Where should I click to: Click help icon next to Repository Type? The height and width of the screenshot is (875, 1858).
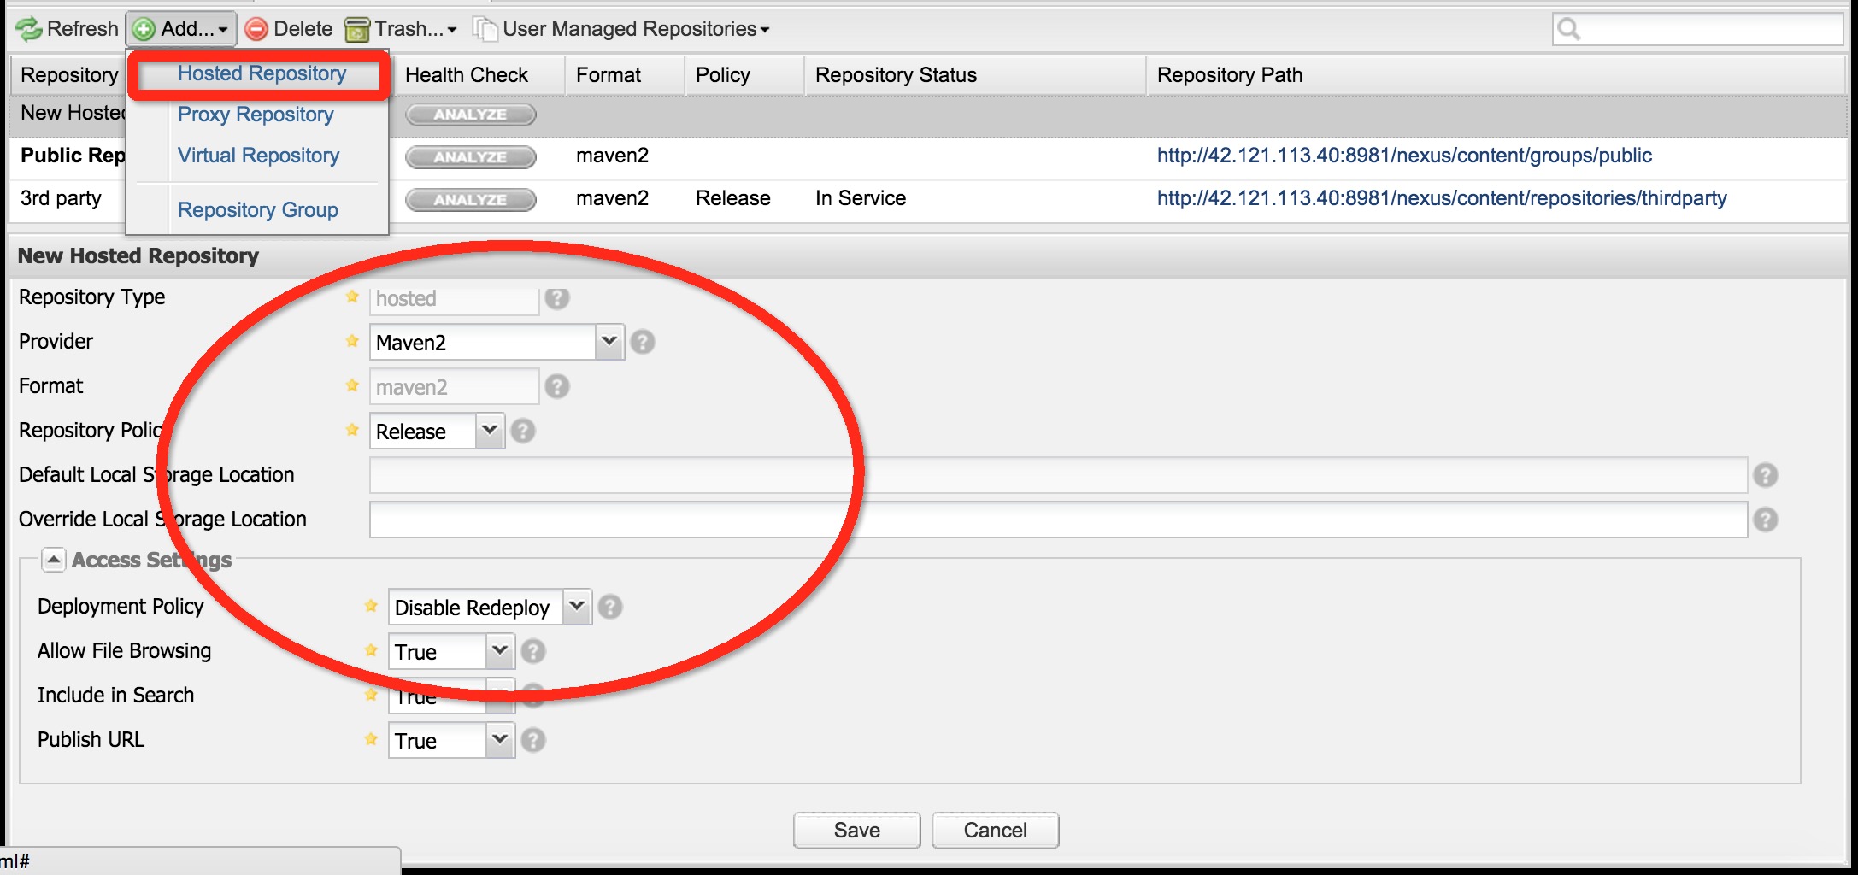tap(557, 298)
